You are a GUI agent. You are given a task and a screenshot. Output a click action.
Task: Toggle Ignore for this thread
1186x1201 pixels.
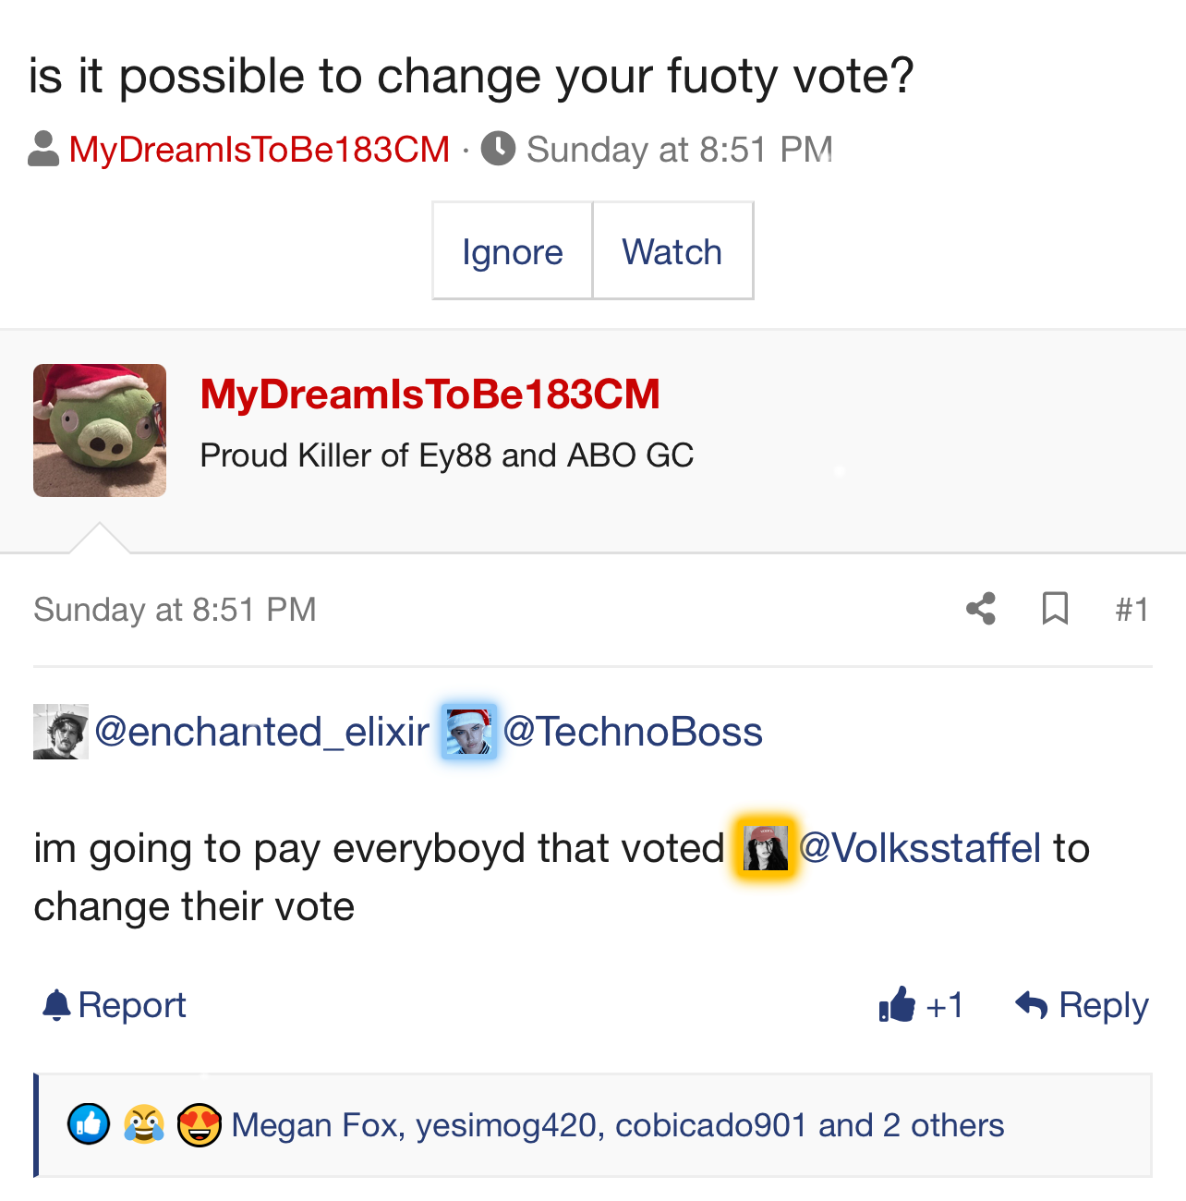[512, 251]
